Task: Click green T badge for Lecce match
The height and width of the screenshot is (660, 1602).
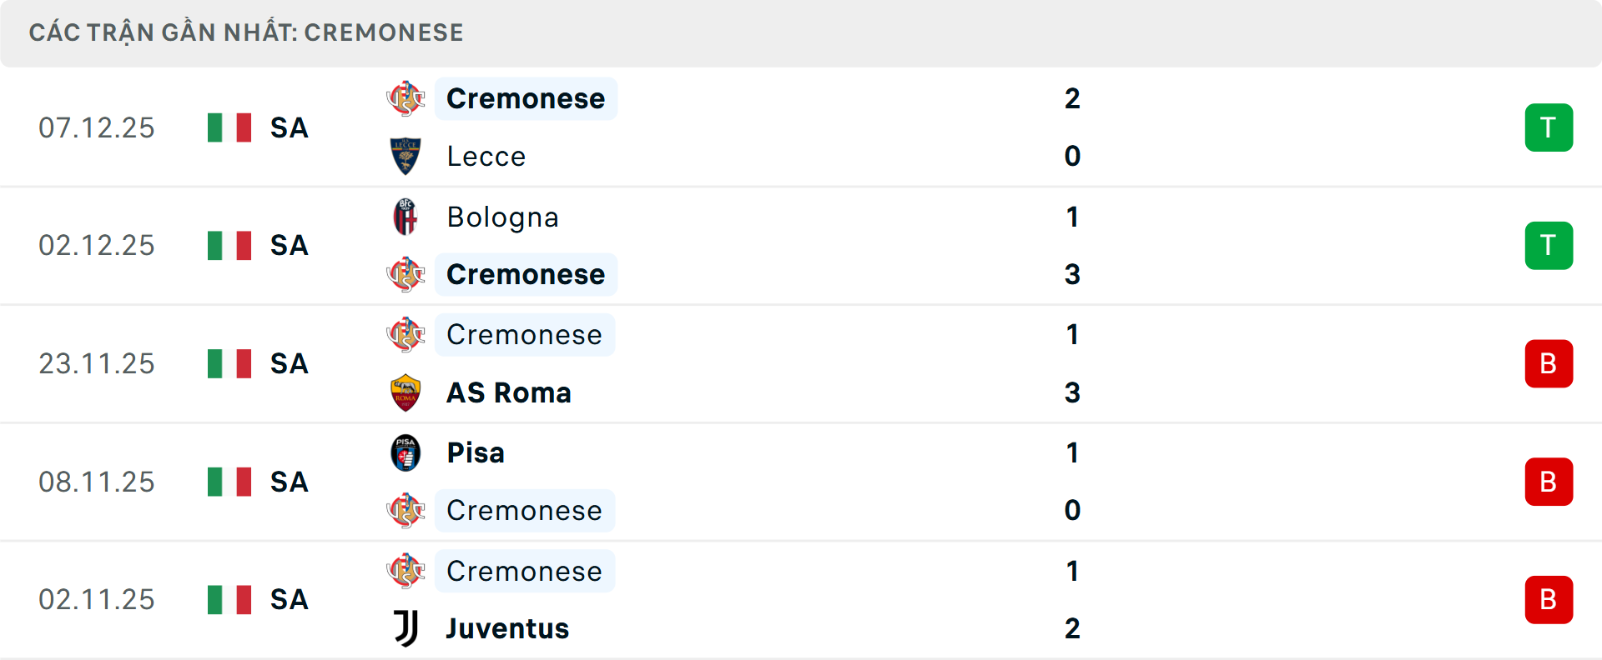Action: click(x=1549, y=127)
